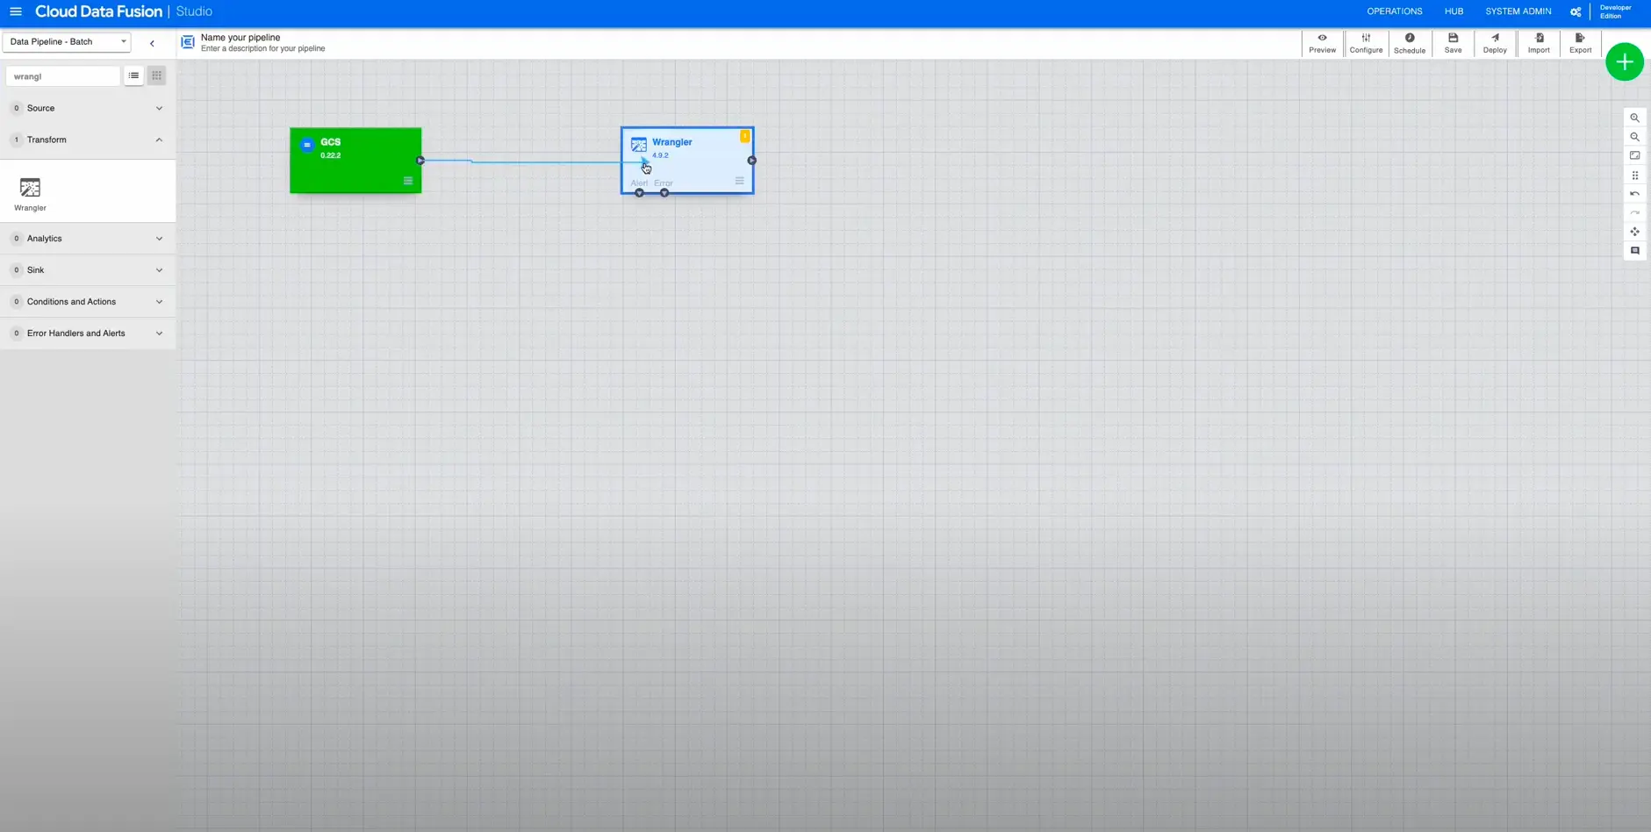Image resolution: width=1651 pixels, height=832 pixels.
Task: Click the green plus add button
Action: [1625, 62]
